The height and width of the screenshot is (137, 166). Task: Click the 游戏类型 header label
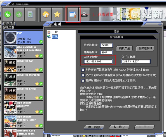coord(8,28)
